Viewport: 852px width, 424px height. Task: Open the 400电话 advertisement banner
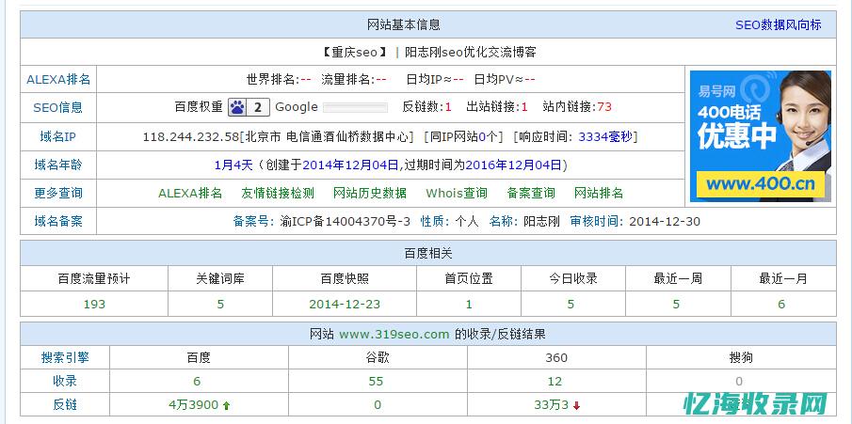pyautogui.click(x=760, y=136)
